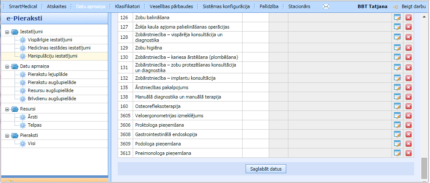This screenshot has width=430, height=183.
Task: Delete the Proktologa pieņemšana entry
Action: coord(409,125)
